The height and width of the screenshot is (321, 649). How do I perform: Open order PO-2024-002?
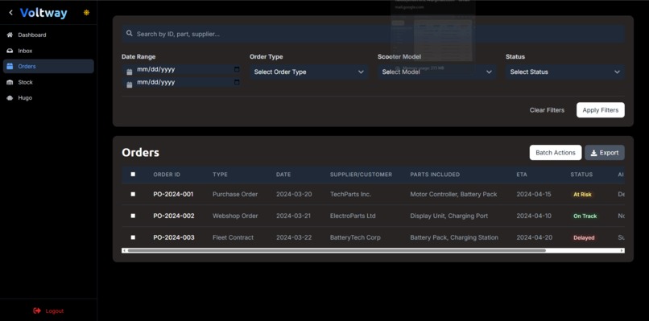tap(174, 216)
